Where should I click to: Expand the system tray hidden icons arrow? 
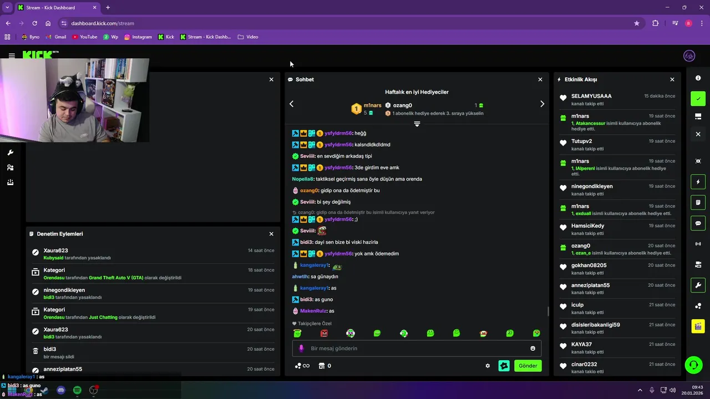640,390
